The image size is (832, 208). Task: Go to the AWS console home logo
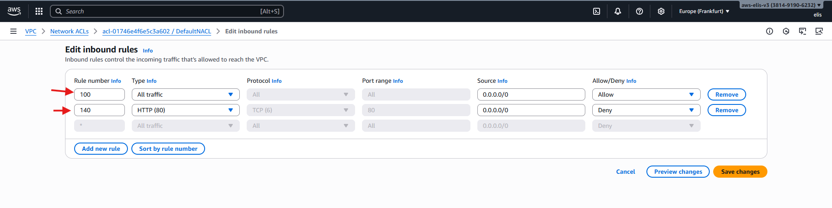(x=14, y=11)
